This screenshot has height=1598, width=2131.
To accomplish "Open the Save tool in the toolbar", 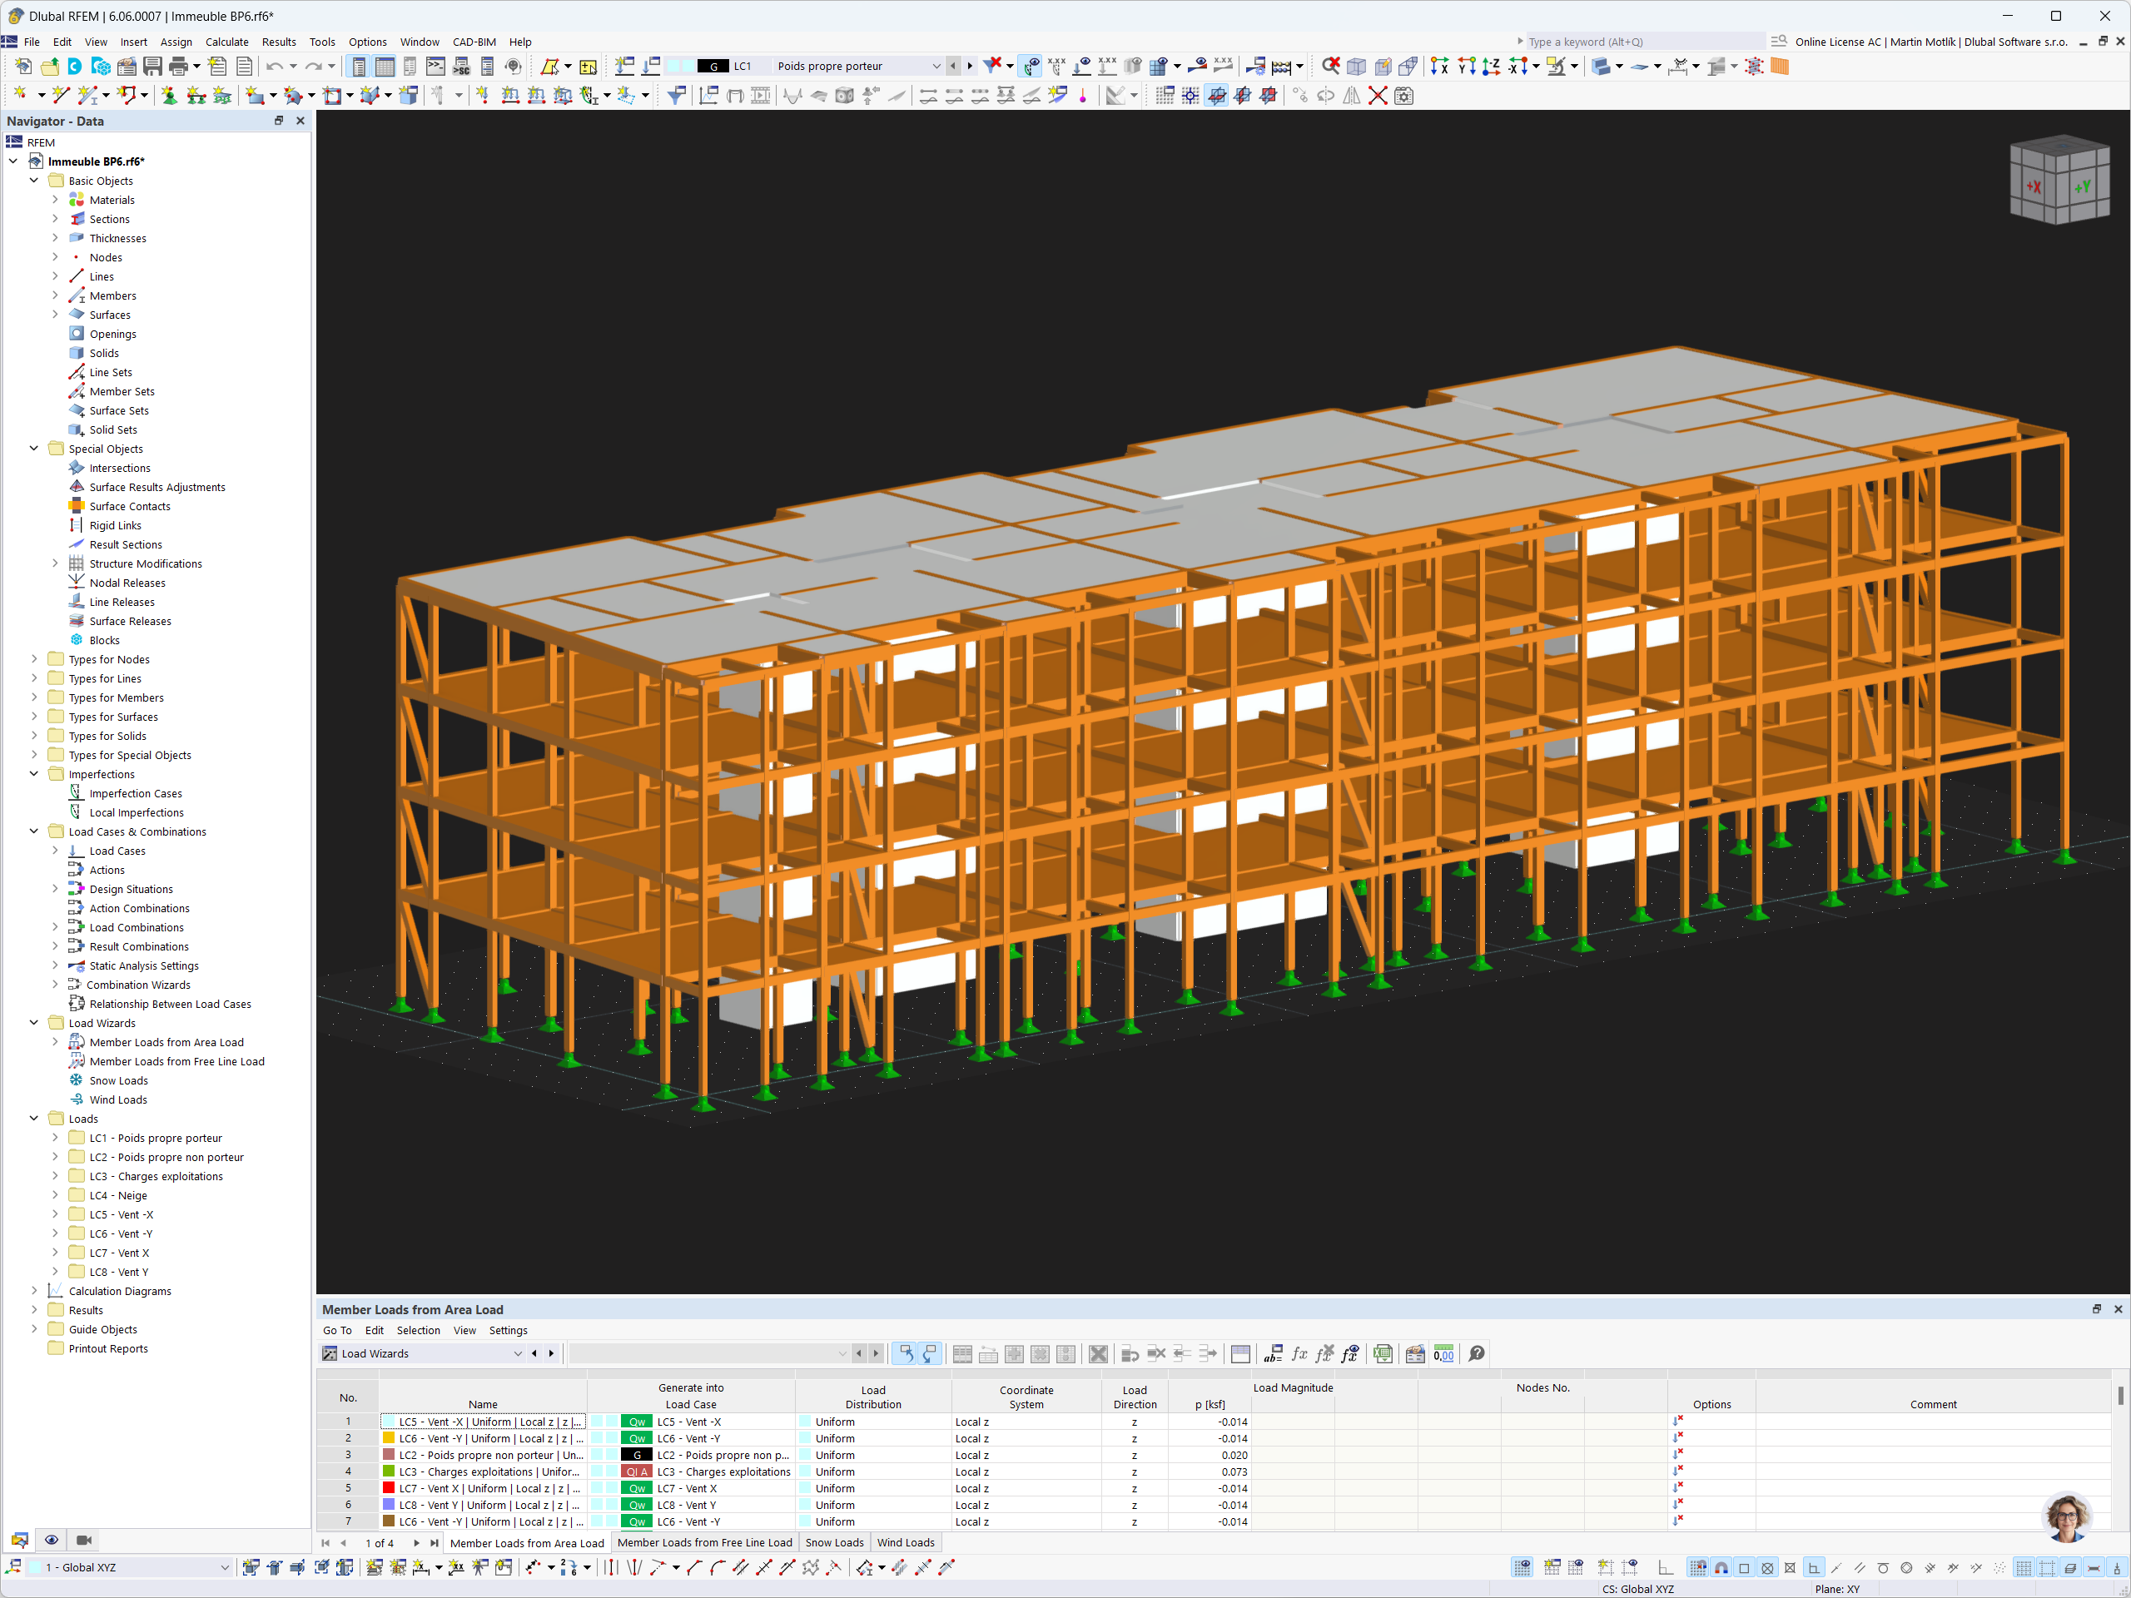I will tap(153, 66).
